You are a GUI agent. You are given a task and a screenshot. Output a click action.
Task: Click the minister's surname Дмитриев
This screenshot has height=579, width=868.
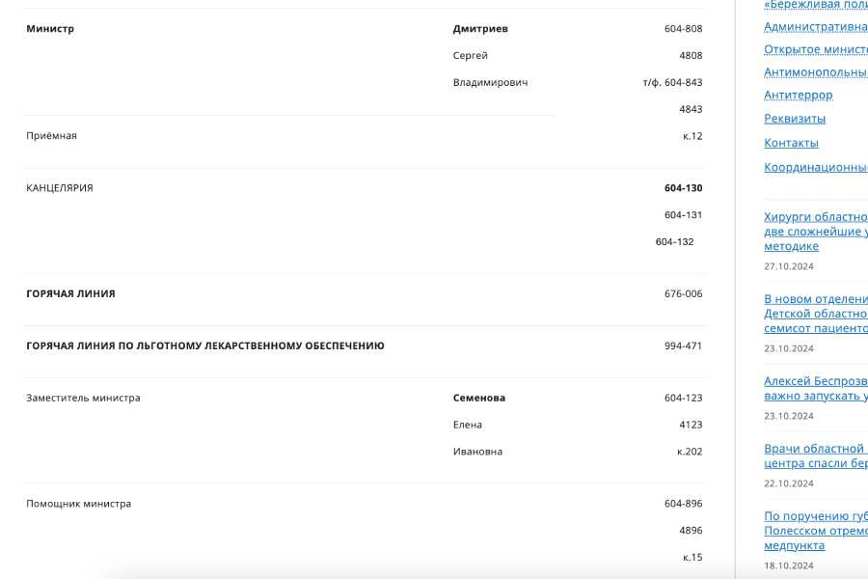(480, 29)
